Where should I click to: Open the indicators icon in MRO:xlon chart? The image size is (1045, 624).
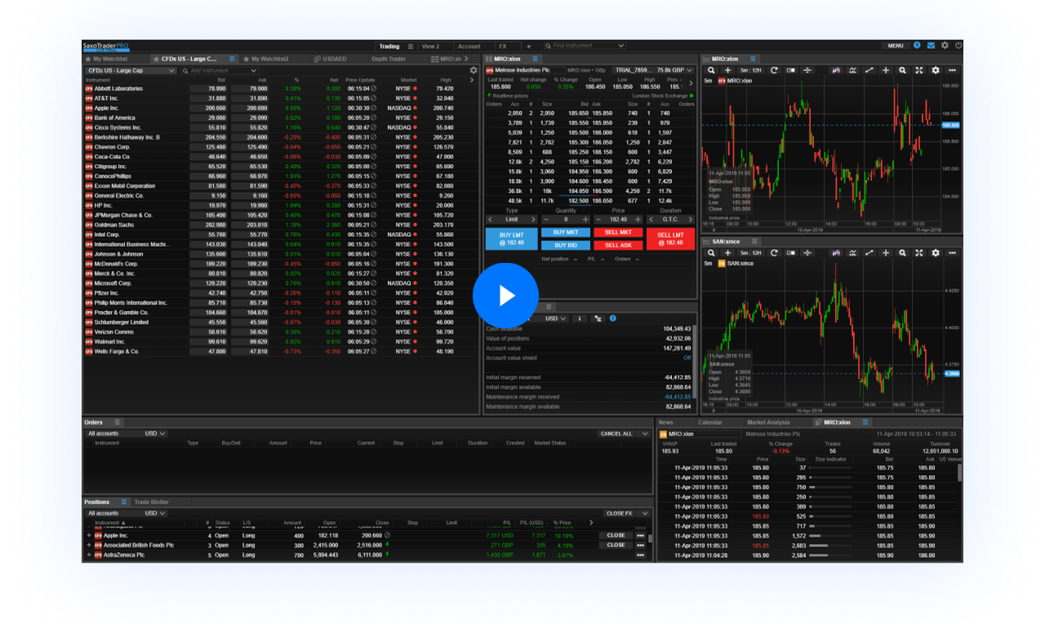coord(853,70)
